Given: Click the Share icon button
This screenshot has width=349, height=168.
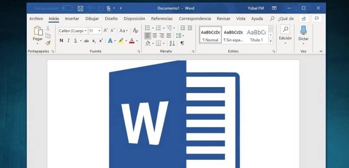Looking at the screenshot, I should [x=304, y=19].
